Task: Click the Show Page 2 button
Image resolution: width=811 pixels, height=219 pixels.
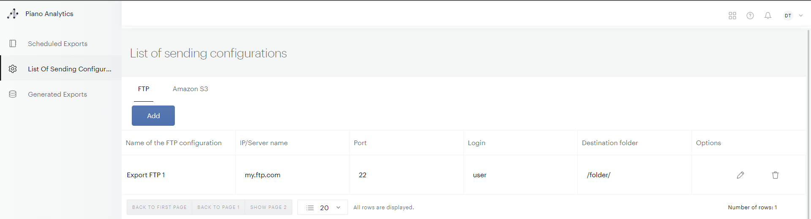Action: pyautogui.click(x=268, y=207)
